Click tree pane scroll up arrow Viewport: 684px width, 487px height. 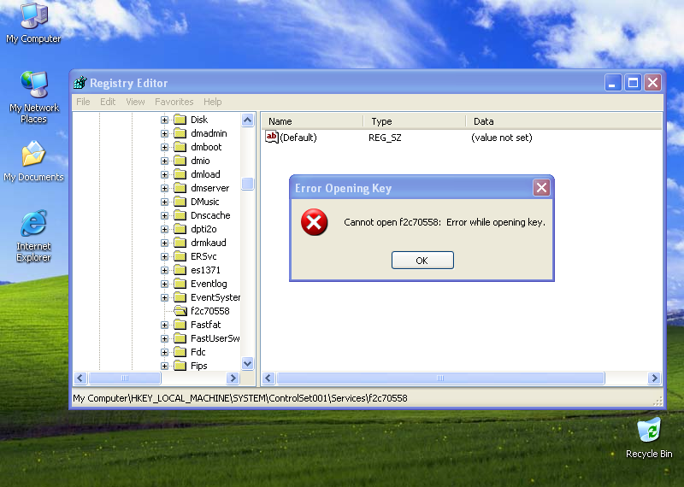click(247, 120)
